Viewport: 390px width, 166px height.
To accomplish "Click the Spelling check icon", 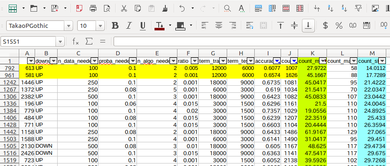I will tap(241, 8).
